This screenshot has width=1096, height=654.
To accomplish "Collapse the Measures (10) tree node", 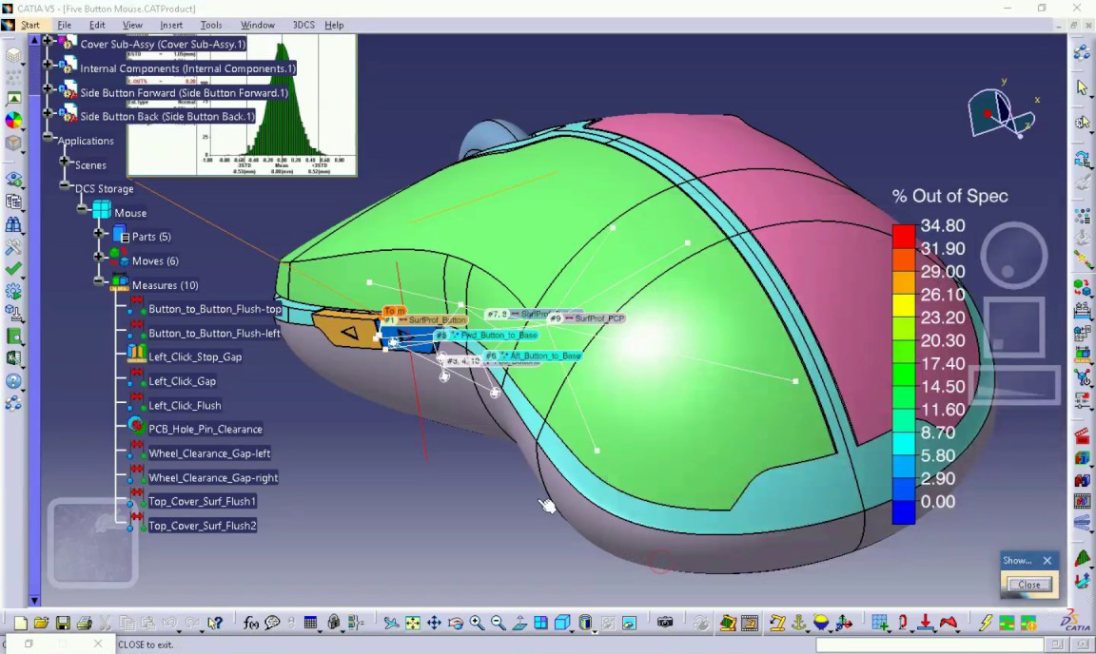I will coord(100,282).
